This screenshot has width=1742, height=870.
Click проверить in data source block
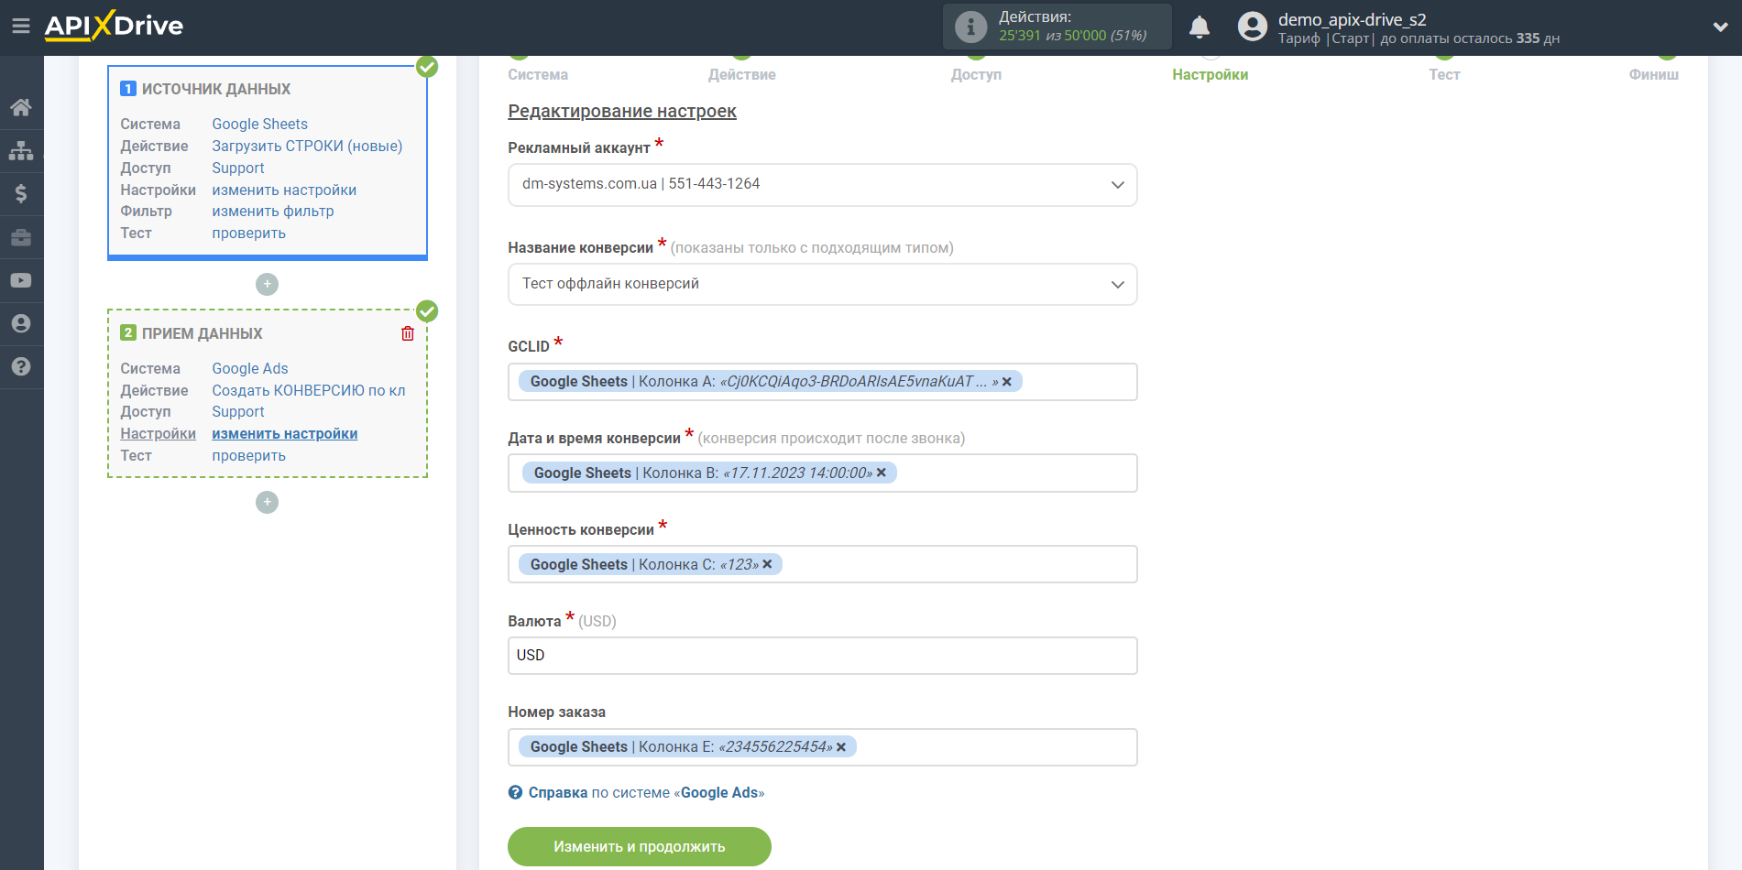tap(248, 233)
